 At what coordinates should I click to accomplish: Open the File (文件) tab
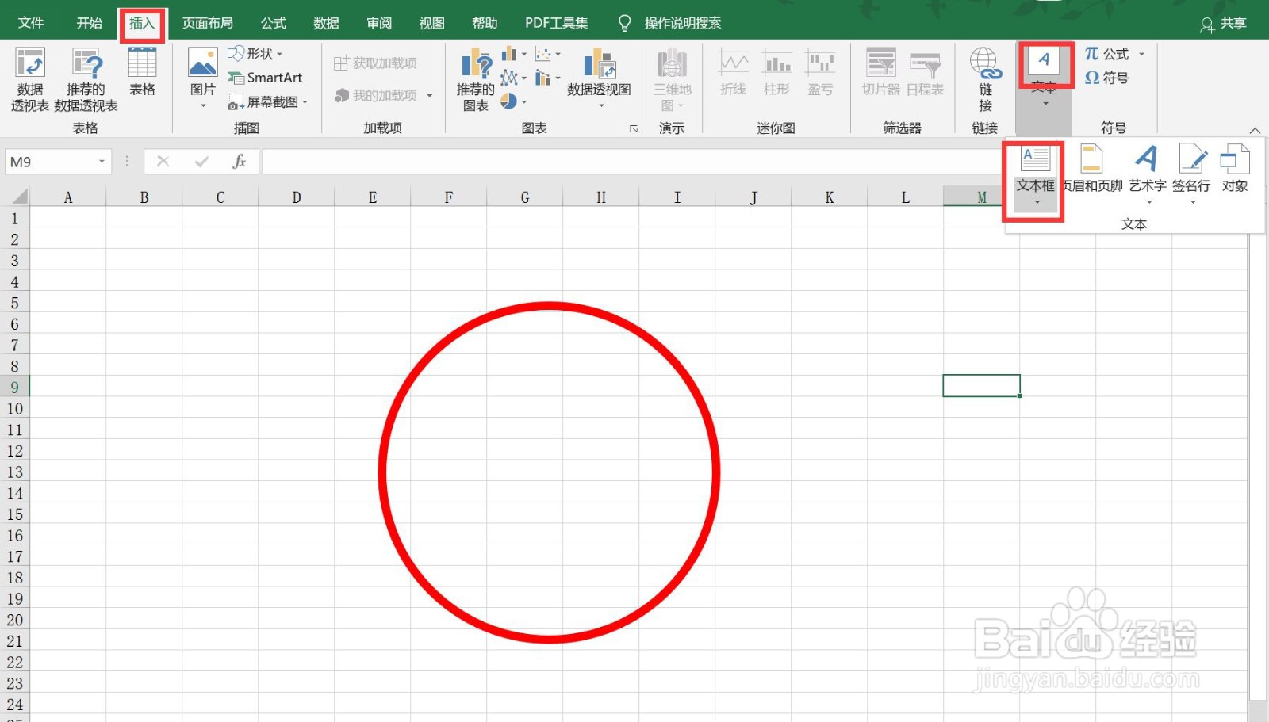31,23
